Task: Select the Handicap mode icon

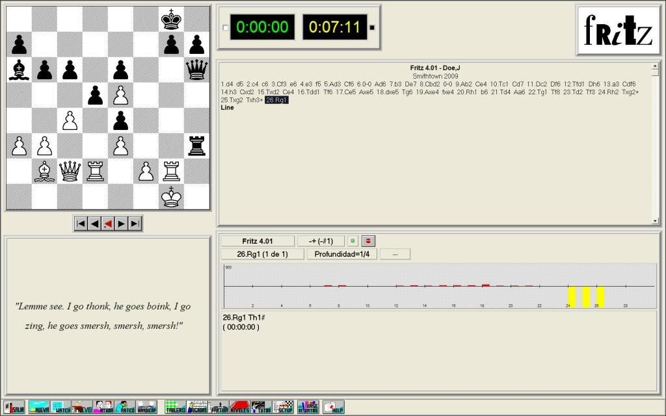Action: [x=146, y=407]
